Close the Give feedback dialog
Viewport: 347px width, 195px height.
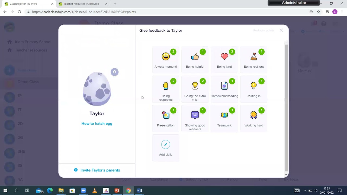point(281,30)
